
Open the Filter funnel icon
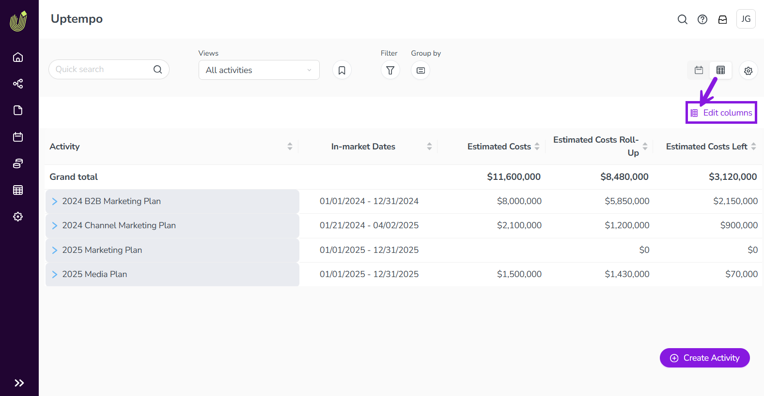390,71
